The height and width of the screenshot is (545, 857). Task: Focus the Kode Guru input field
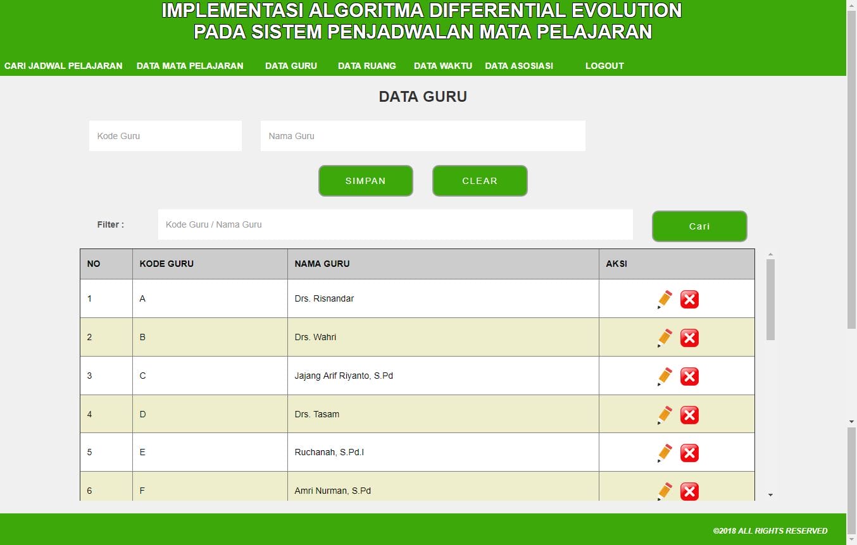[165, 136]
